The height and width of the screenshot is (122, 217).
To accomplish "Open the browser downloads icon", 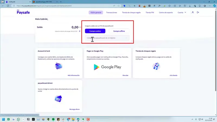I will click(x=190, y=6).
